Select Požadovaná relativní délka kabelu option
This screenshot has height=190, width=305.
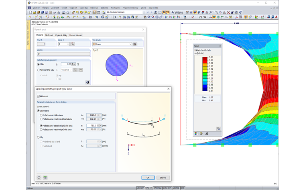coord(41,119)
